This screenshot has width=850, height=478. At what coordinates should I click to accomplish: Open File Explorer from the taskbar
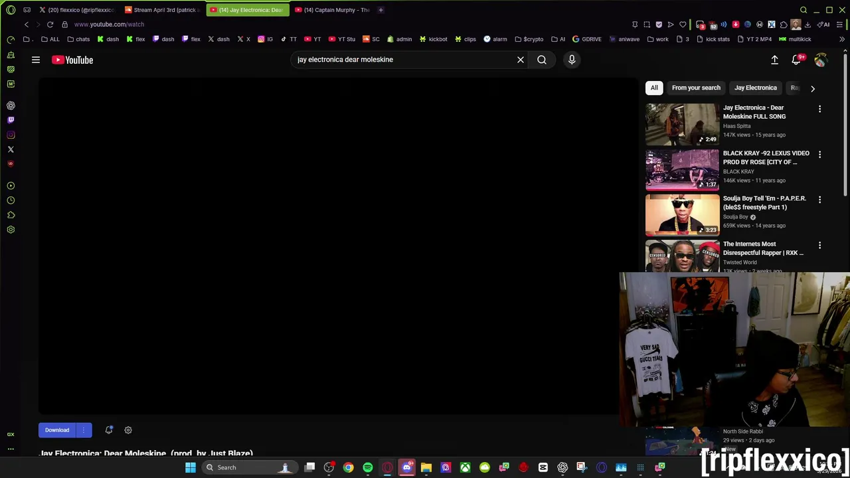[426, 467]
